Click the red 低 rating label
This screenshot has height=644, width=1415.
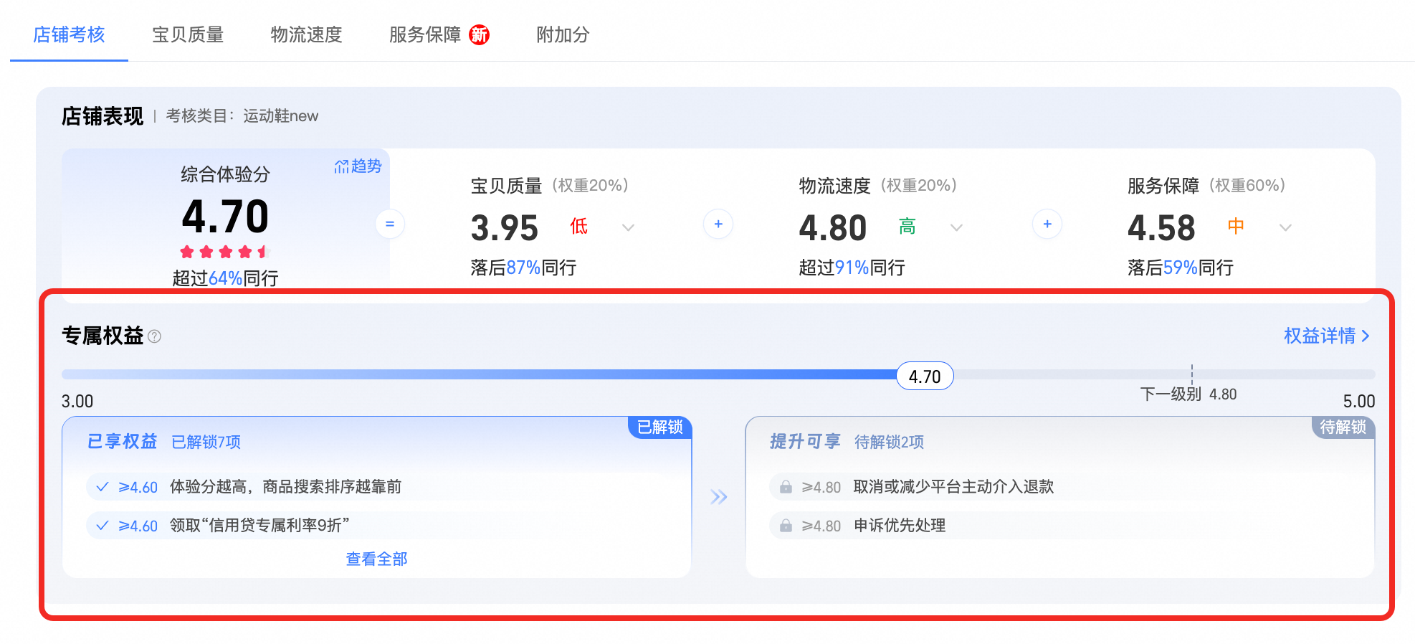578,227
